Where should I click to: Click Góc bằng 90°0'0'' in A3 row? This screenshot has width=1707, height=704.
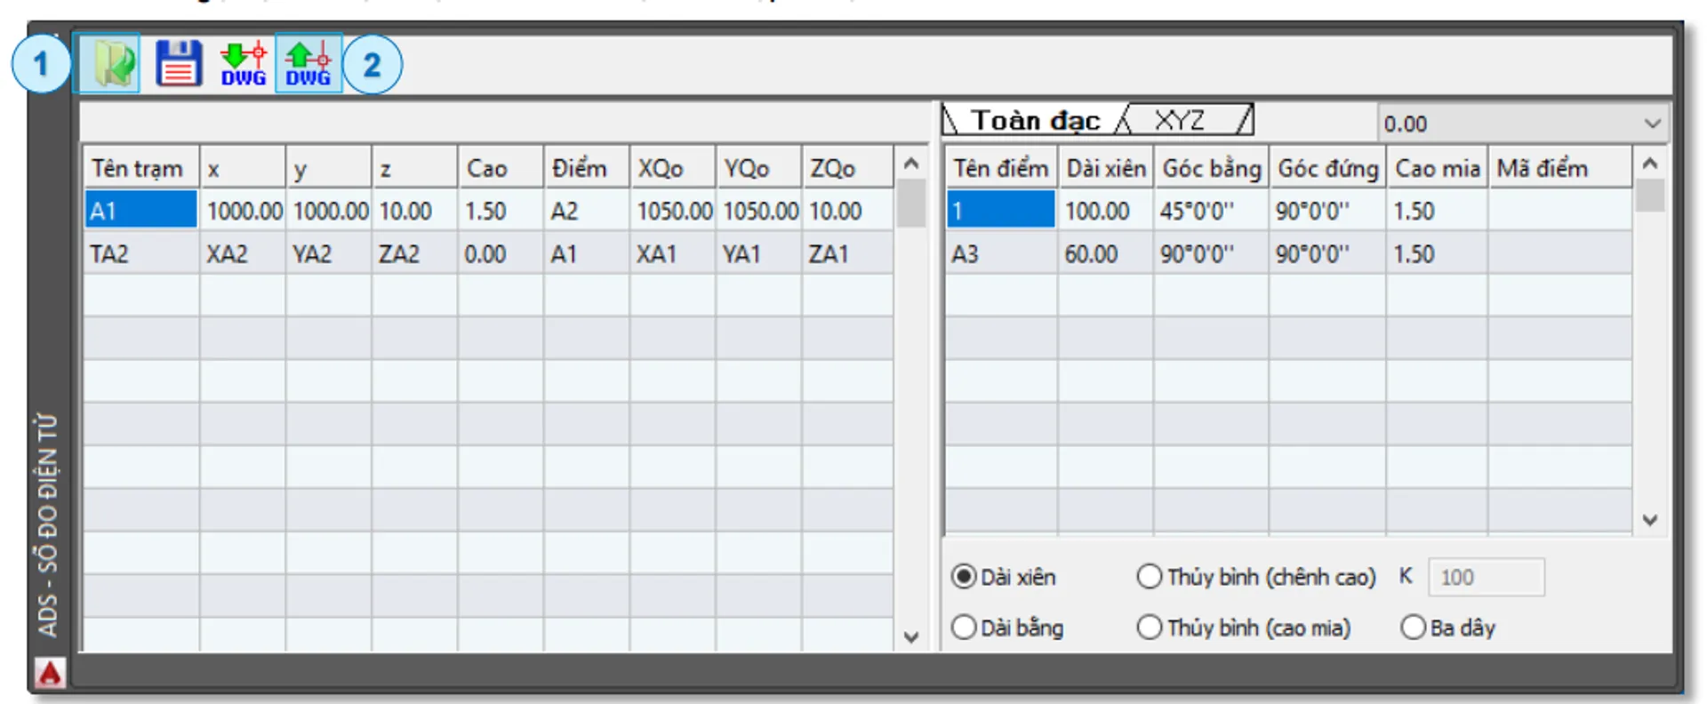click(x=1212, y=254)
